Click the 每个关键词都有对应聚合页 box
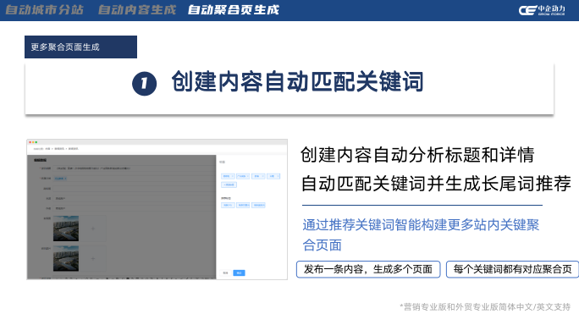The image size is (579, 314). tap(512, 269)
